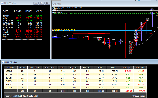
Task: Select the EURJPY symbol row
Action: pos(75,81)
